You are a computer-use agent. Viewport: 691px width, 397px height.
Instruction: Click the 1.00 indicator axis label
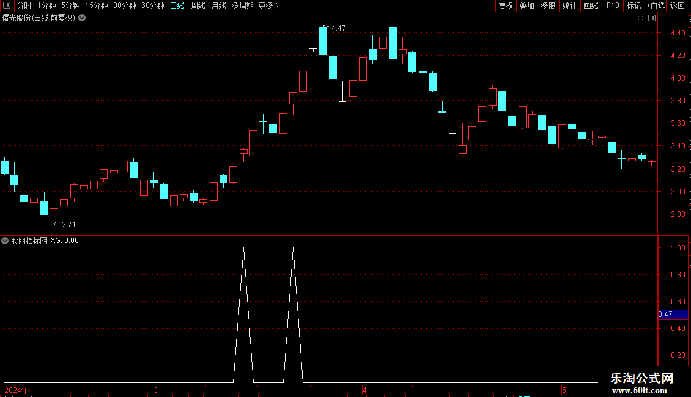678,248
